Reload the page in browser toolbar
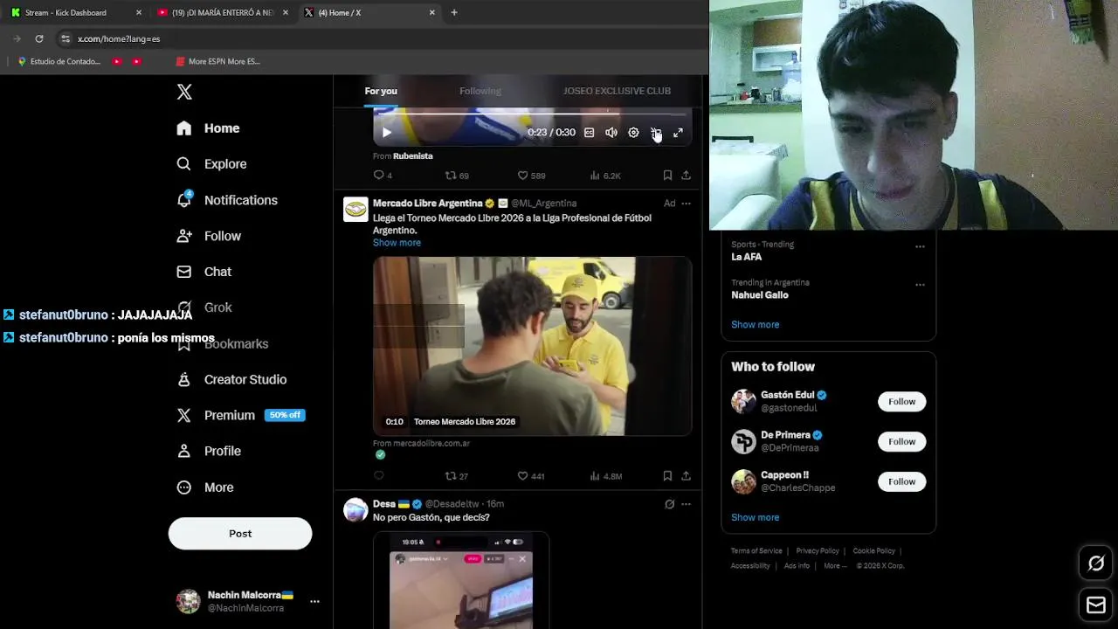 click(38, 38)
